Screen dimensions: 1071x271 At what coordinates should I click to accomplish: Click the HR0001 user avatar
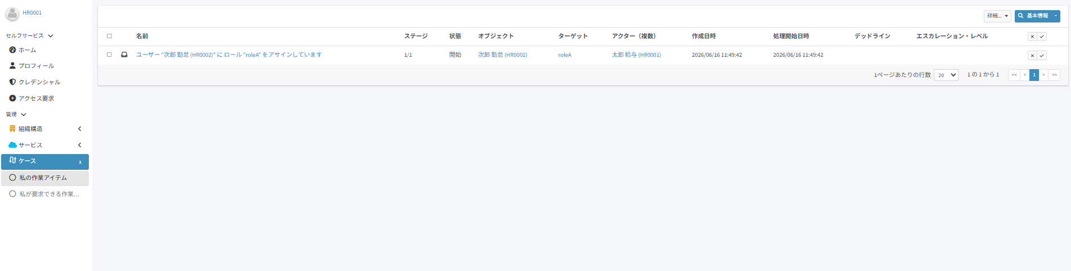click(12, 13)
